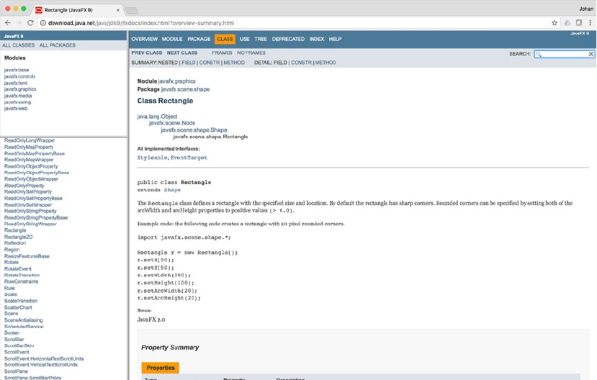Open javafx.scene.shape.Shape in the hierarchy

[194, 130]
